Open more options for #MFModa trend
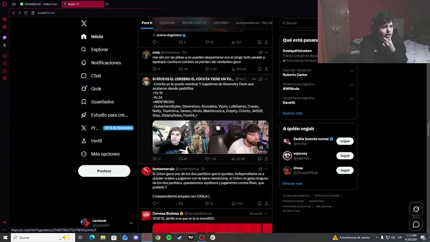 pyautogui.click(x=351, y=85)
